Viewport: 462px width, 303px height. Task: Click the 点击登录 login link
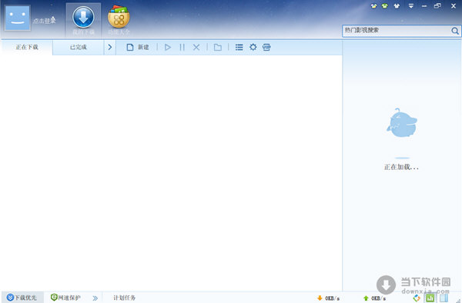(44, 21)
